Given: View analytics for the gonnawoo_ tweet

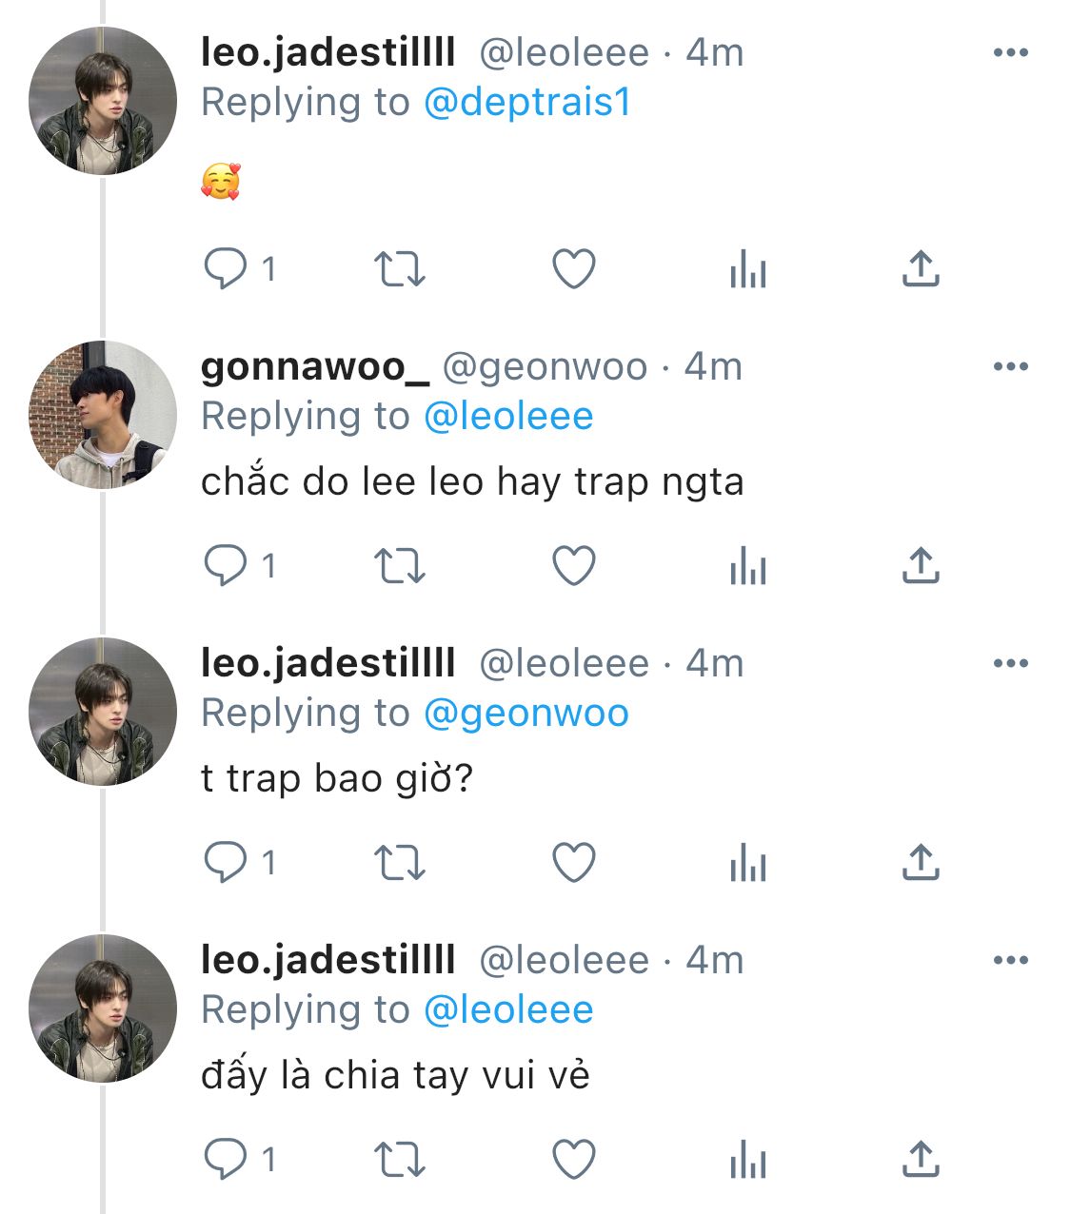Looking at the screenshot, I should coord(747,567).
